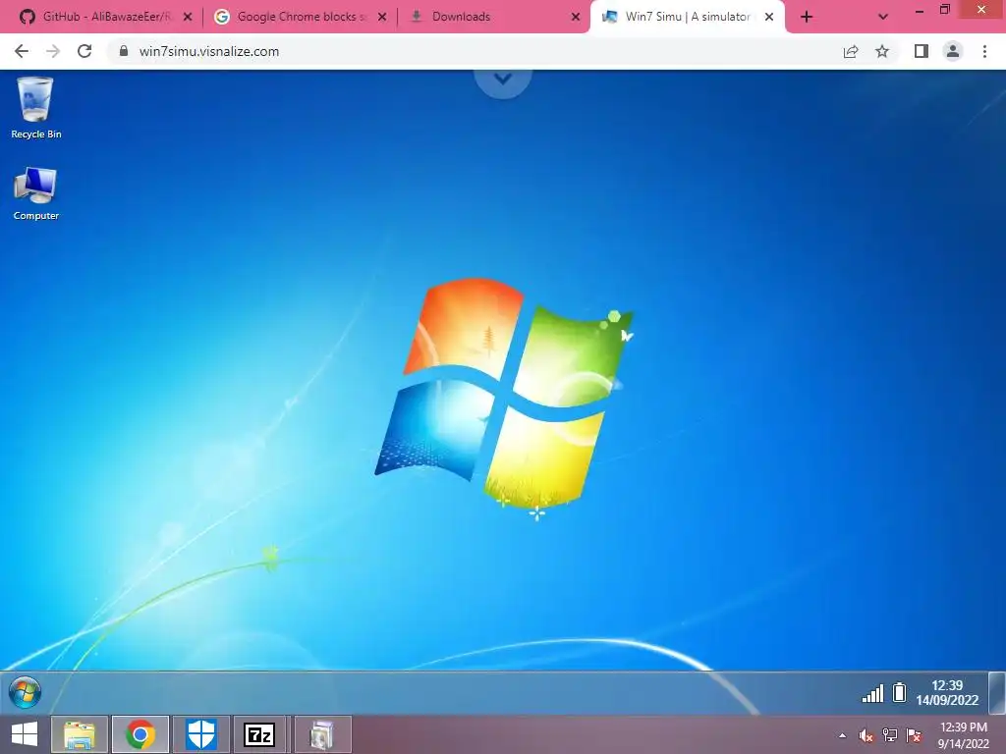Close the Downloads tab
Image resolution: width=1006 pixels, height=754 pixels.
click(x=576, y=18)
